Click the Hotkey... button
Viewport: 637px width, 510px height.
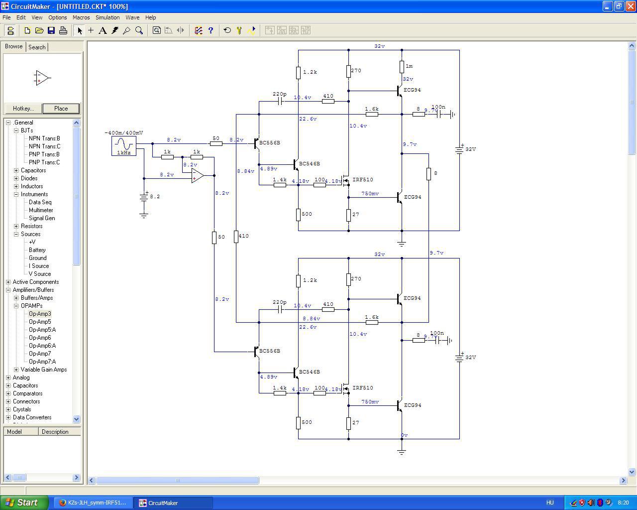[x=23, y=109]
